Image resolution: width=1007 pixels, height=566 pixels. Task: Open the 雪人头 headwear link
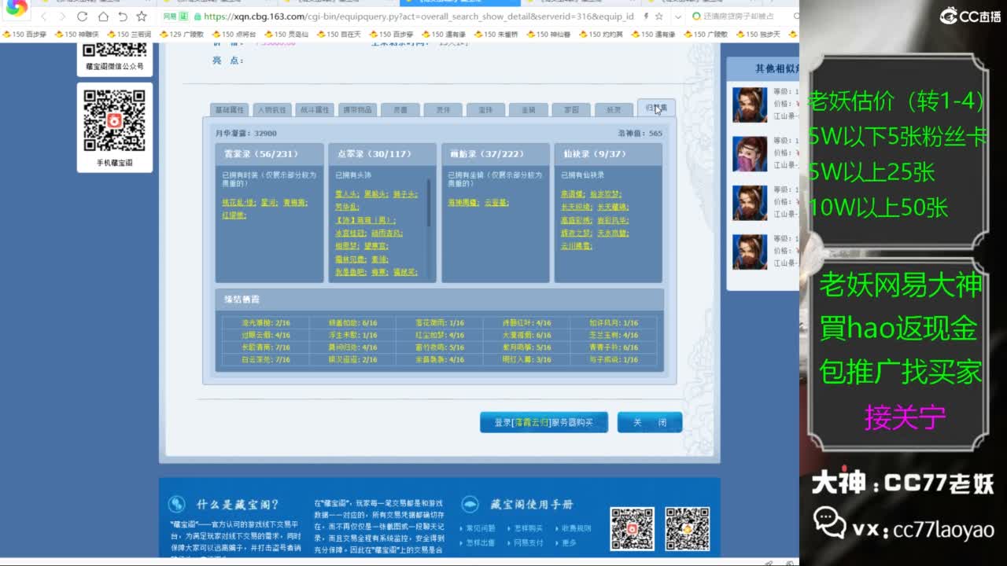pyautogui.click(x=347, y=194)
